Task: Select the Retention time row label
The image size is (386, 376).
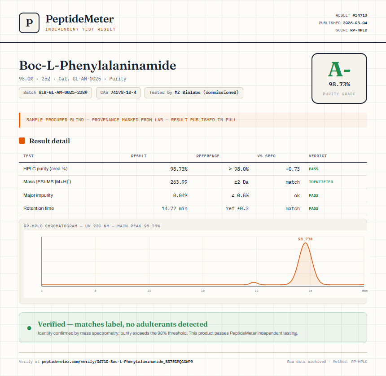Action: click(x=39, y=208)
